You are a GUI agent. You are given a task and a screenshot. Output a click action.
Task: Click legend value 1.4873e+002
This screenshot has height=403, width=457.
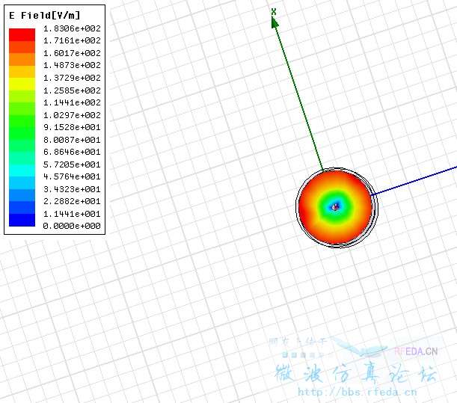click(72, 65)
